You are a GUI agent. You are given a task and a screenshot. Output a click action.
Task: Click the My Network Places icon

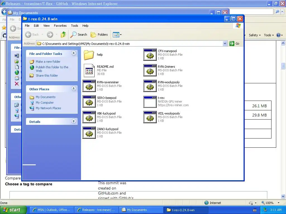32,108
